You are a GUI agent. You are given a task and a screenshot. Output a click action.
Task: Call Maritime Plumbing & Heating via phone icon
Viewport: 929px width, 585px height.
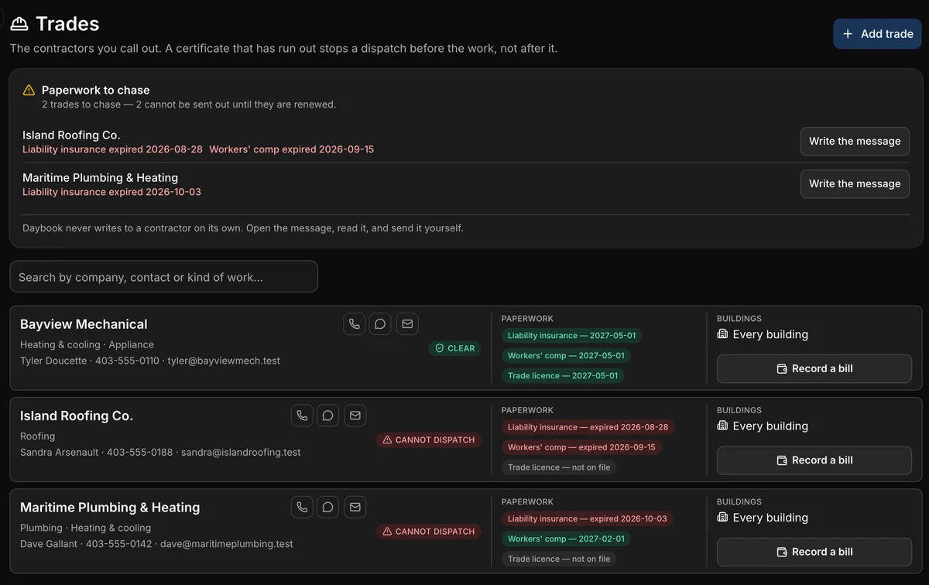point(302,507)
